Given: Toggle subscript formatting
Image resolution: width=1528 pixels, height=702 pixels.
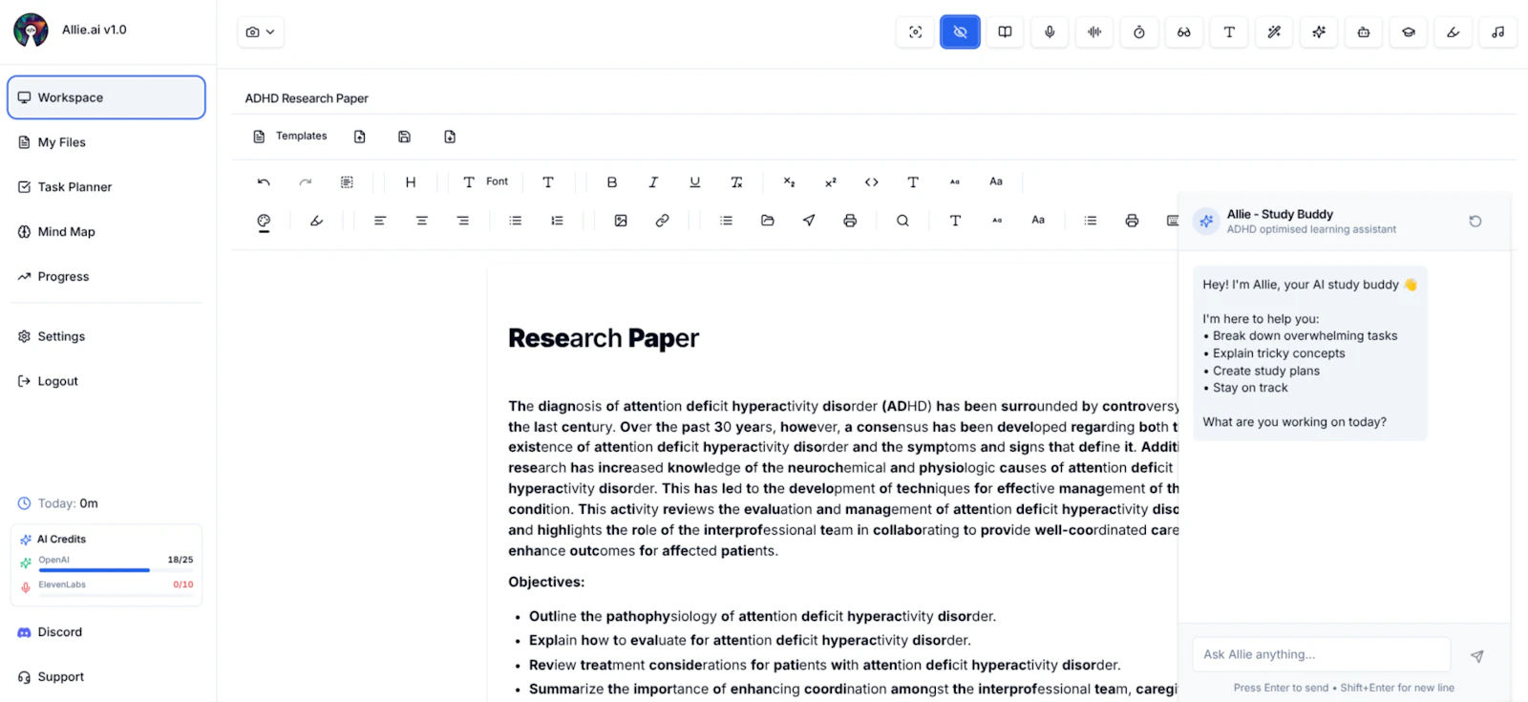Looking at the screenshot, I should click(789, 181).
